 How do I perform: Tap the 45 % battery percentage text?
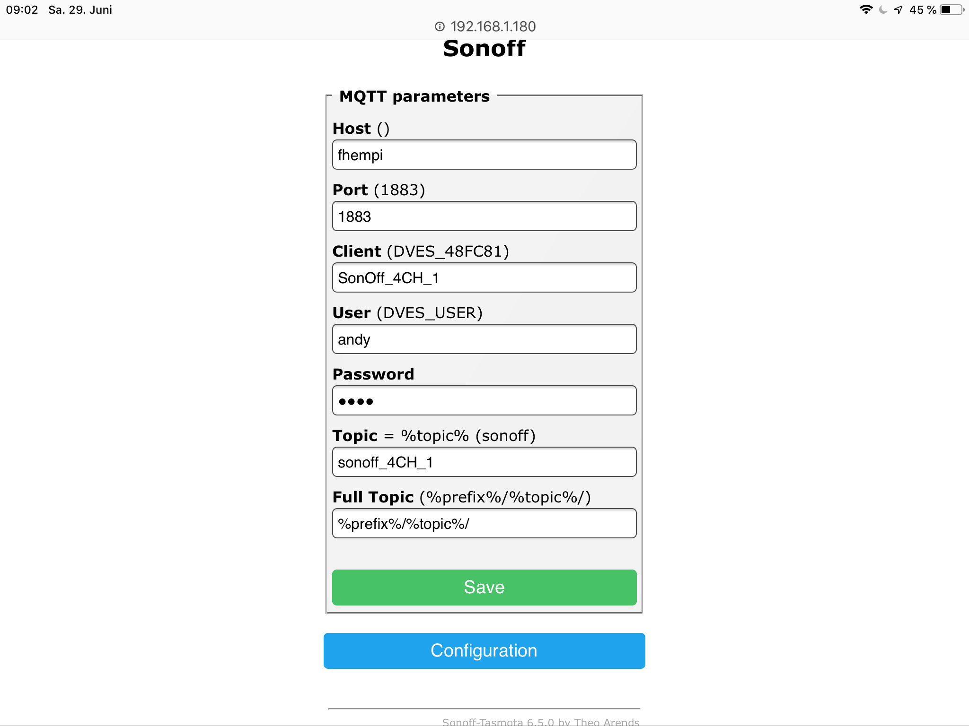[922, 10]
